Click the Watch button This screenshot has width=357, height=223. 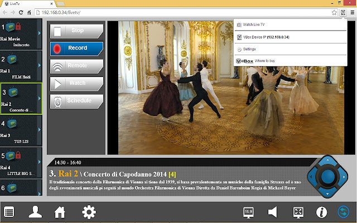pos(76,83)
